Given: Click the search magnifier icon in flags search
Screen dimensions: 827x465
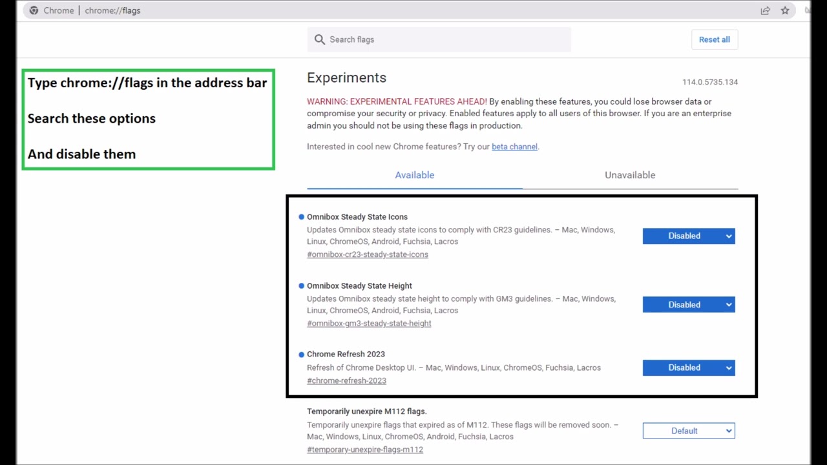Looking at the screenshot, I should coord(319,39).
